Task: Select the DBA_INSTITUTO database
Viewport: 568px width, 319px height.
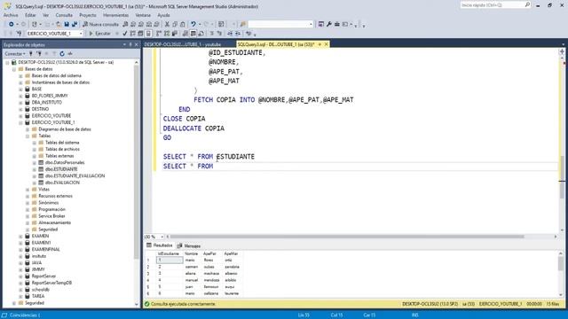Action: coord(47,103)
